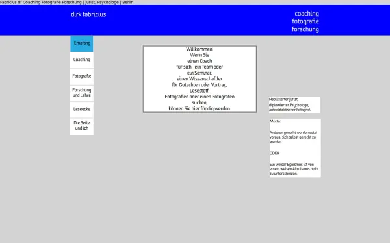Select Forschung und Lehre menu item
The image size is (390, 243).
click(82, 93)
